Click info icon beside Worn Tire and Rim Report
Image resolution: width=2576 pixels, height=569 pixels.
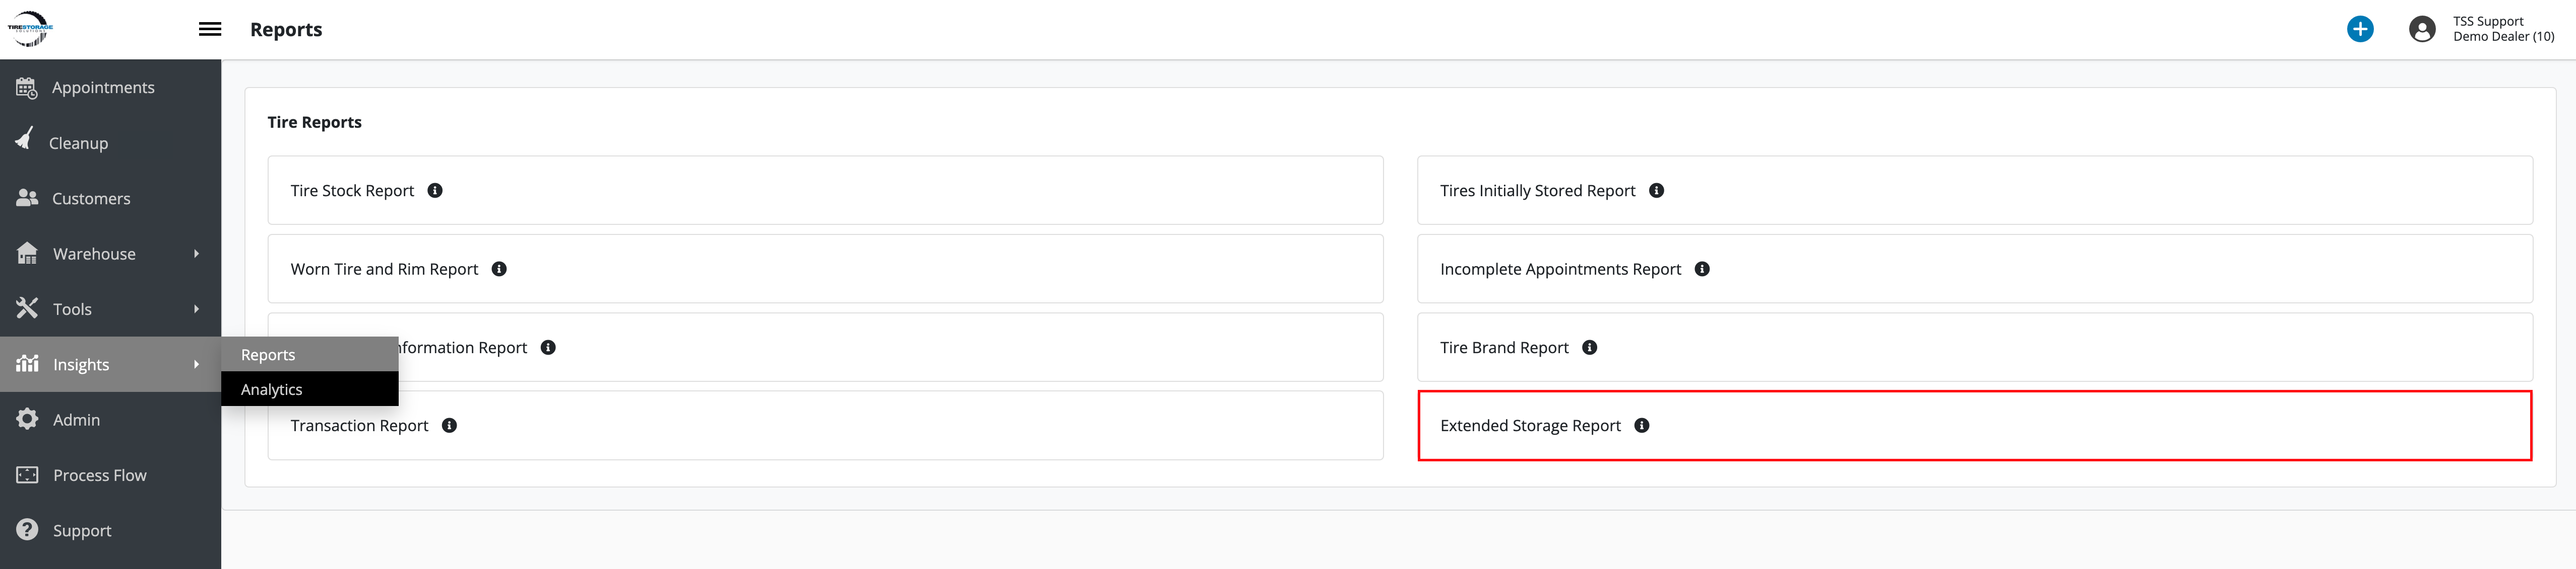pos(499,270)
